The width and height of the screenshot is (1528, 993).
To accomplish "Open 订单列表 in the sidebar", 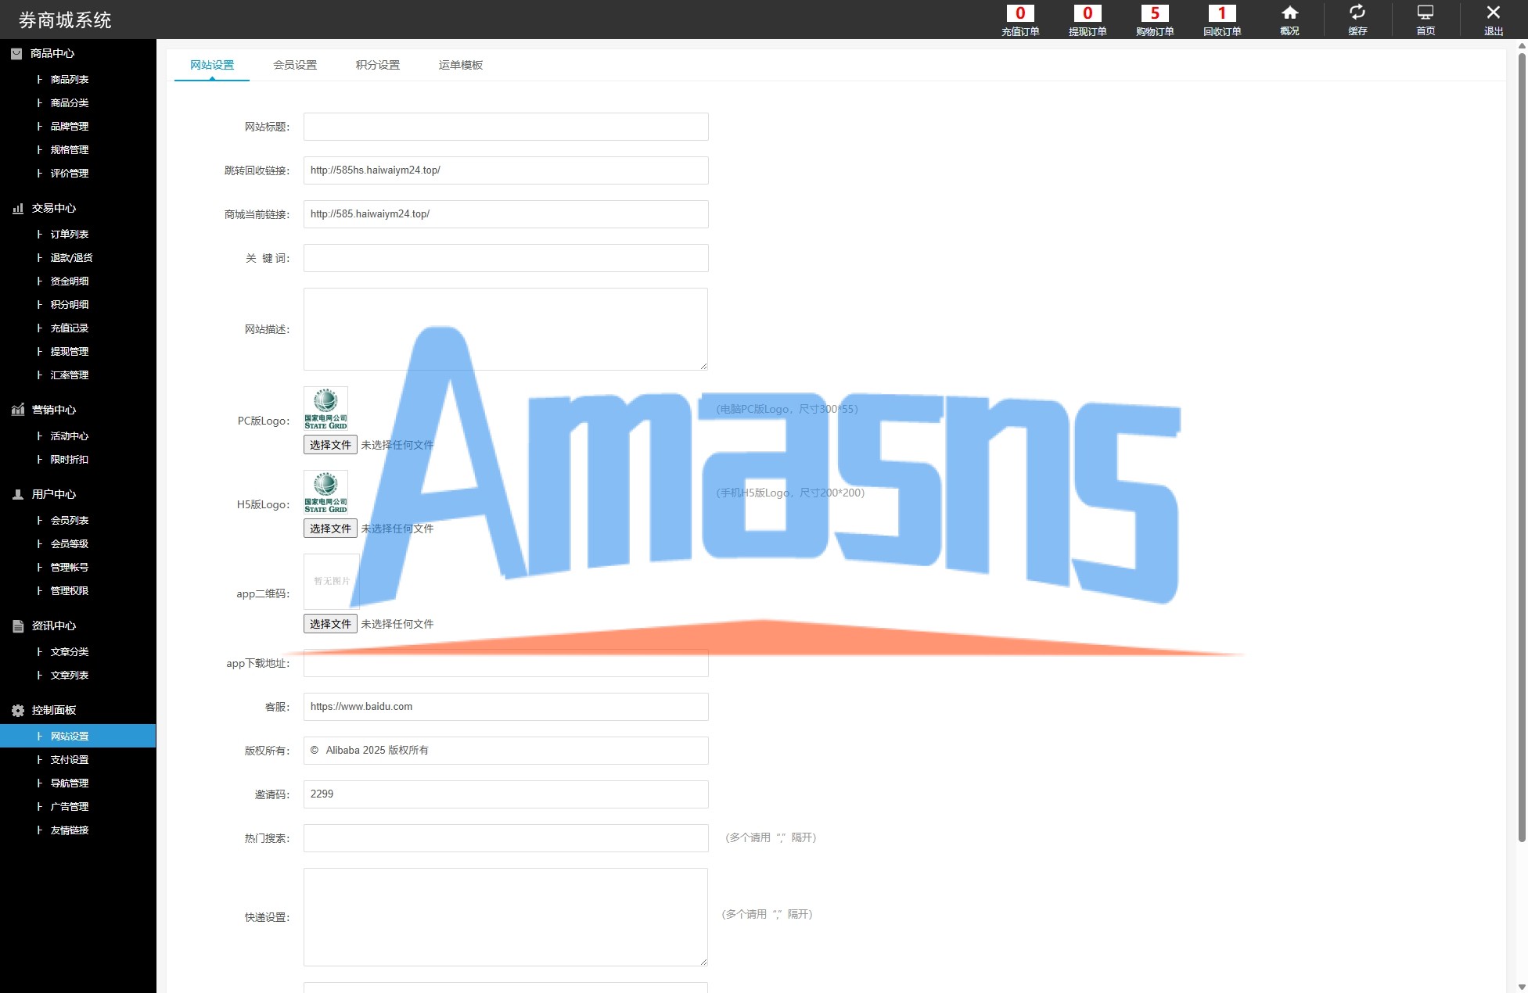I will [x=70, y=234].
